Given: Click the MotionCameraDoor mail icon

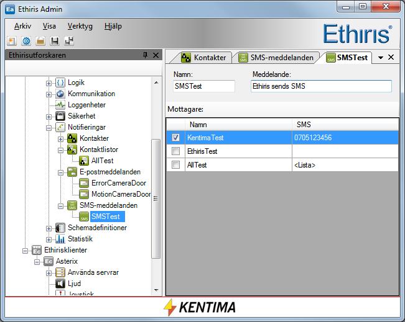Looking at the screenshot, I should coord(84,194).
